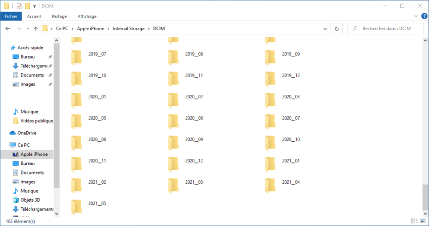Select the 2021__02 folder icon

tap(76, 186)
